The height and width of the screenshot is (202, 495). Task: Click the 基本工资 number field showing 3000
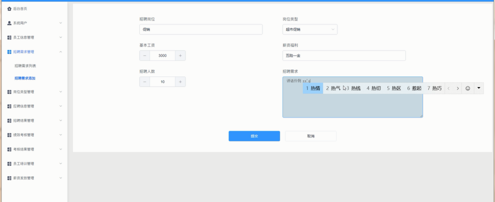coord(162,55)
